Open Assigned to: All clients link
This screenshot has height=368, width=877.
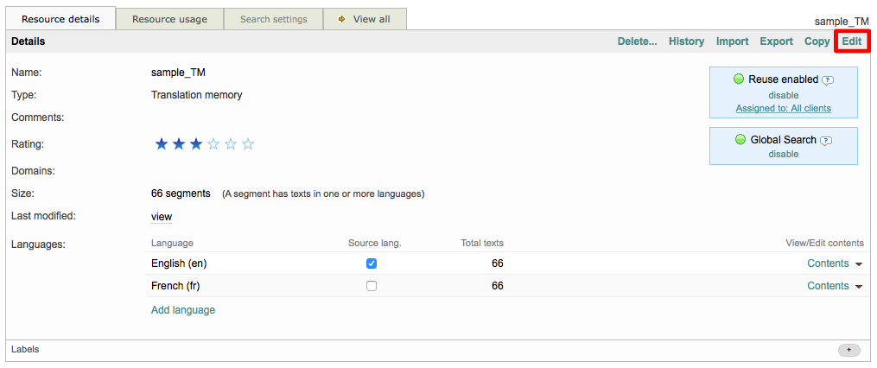tap(783, 108)
